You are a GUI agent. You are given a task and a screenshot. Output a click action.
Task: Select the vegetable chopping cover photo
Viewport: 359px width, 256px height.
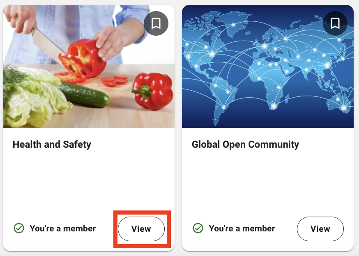tap(89, 66)
